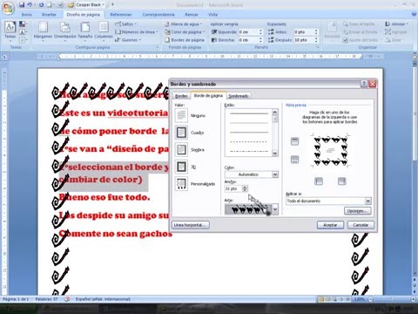Viewport: 418px width, 314px height.
Task: Open Saltos page breaks menu
Action: tap(125, 24)
